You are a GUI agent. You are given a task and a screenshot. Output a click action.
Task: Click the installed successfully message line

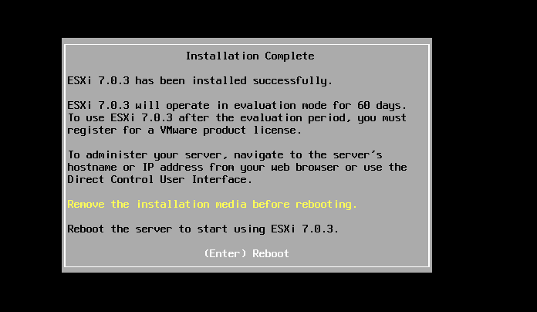click(200, 80)
